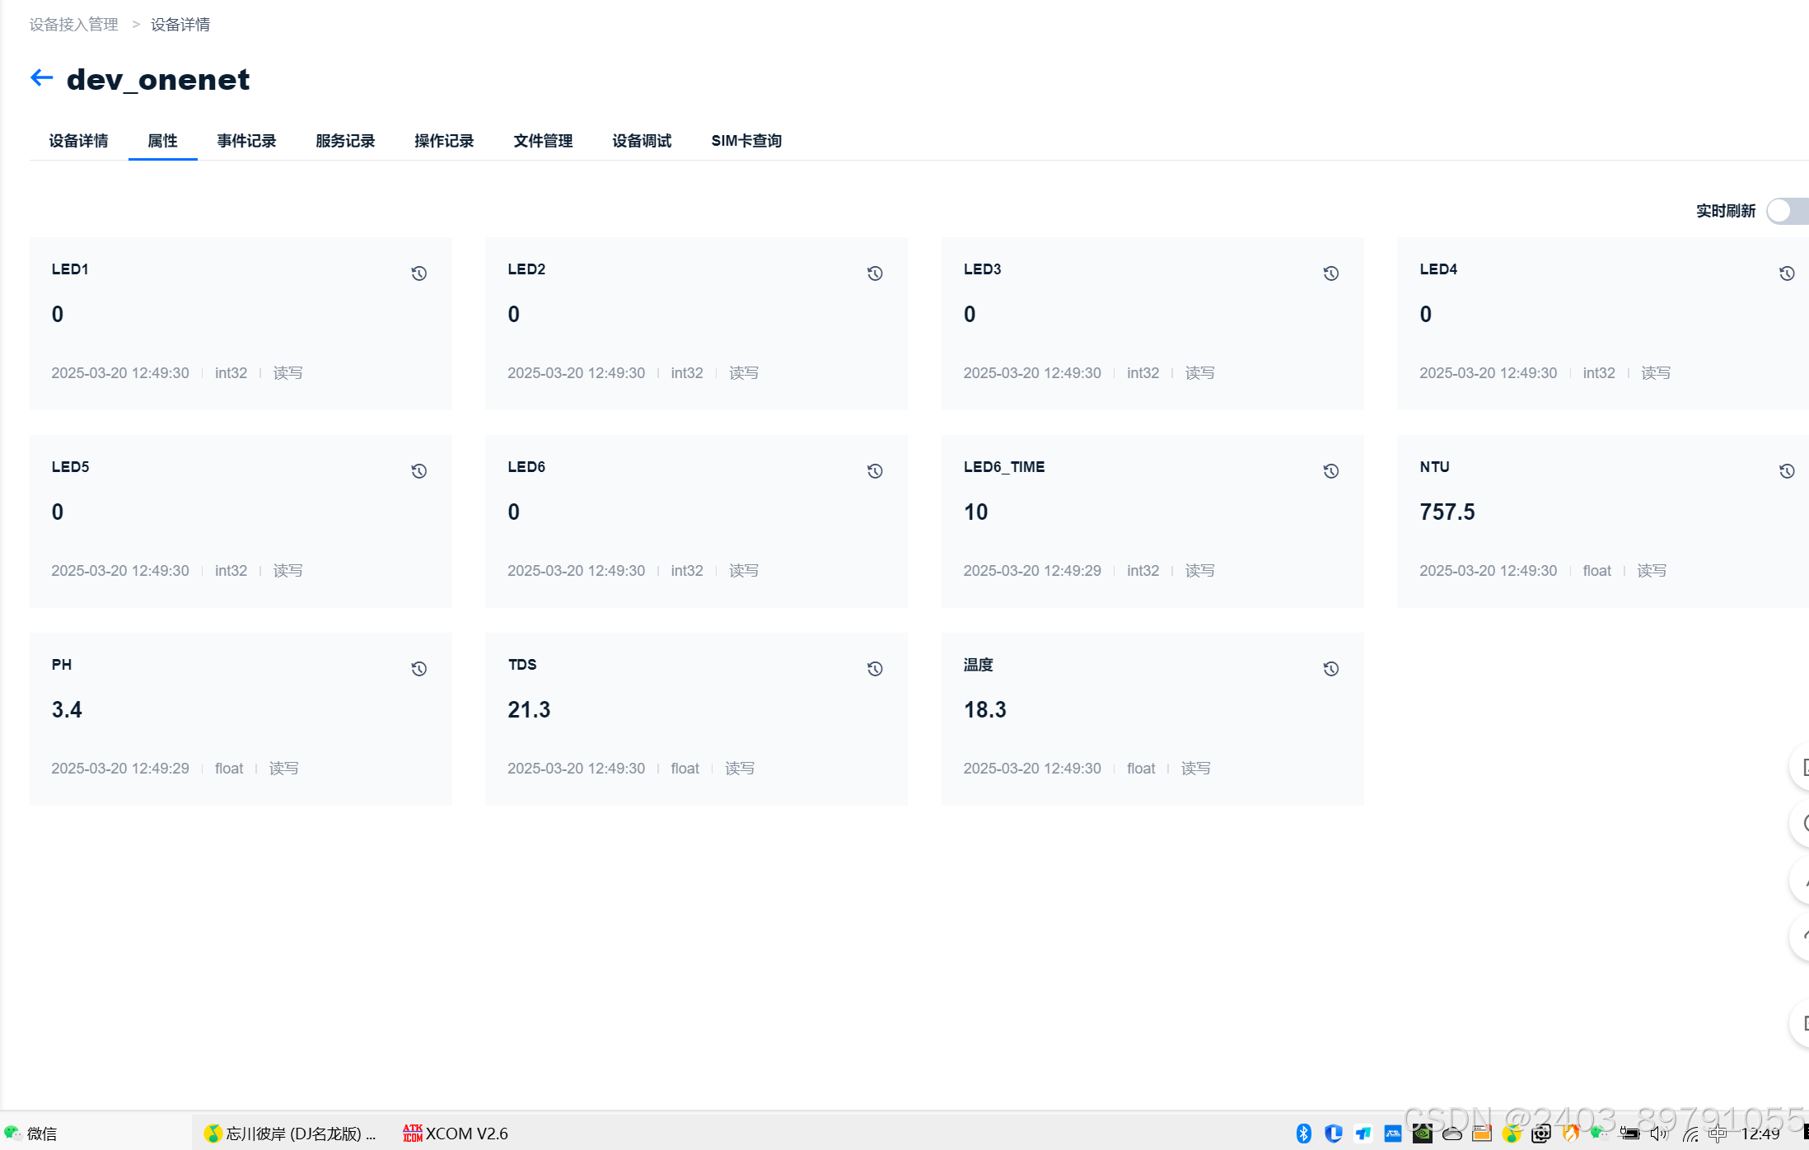Open history for LED6_TIME property
1809x1150 pixels.
[1330, 471]
